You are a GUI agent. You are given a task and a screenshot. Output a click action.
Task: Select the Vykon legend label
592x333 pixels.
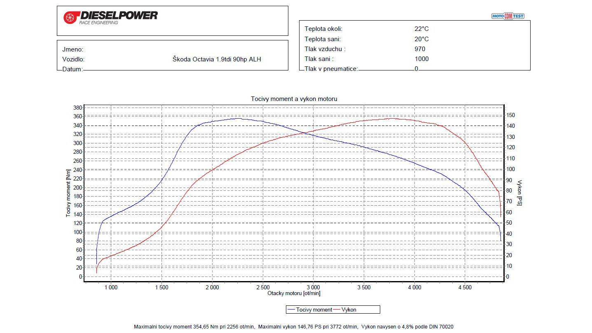(x=349, y=310)
